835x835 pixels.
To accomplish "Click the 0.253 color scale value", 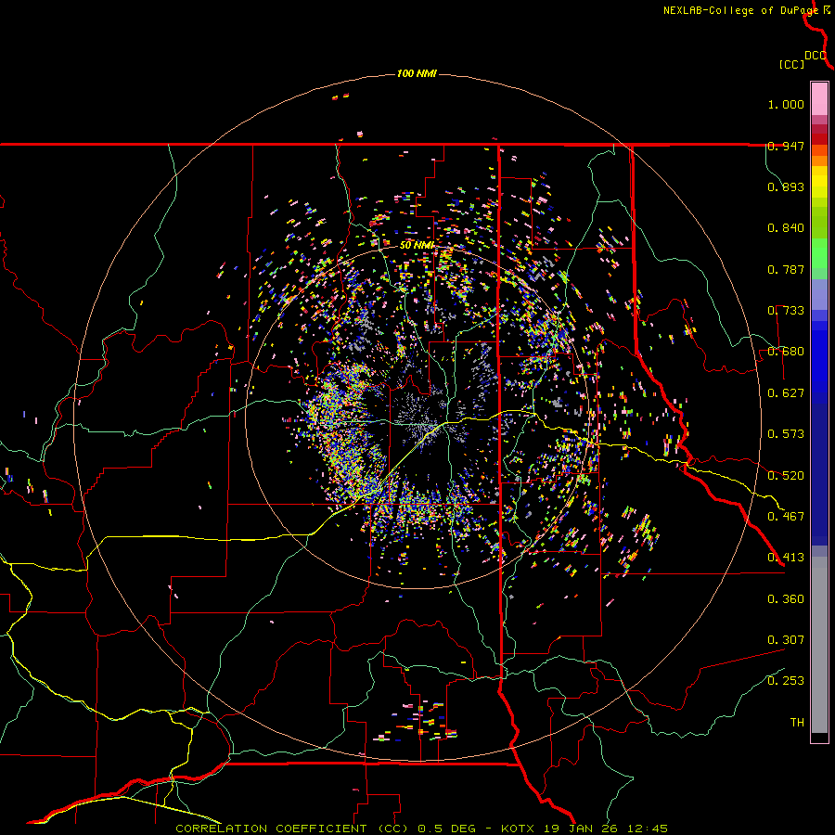I will point(786,681).
